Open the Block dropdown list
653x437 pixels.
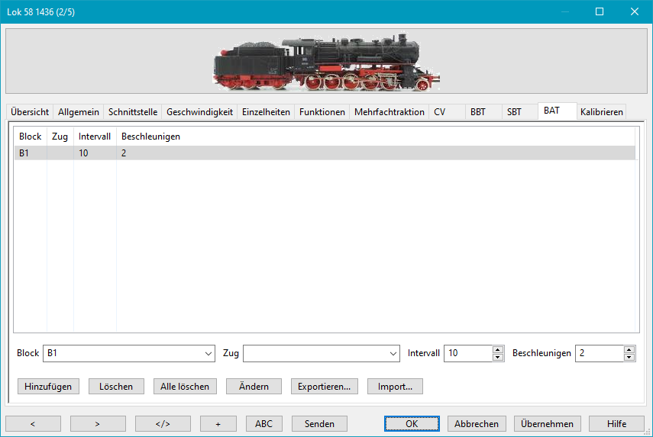(x=209, y=354)
